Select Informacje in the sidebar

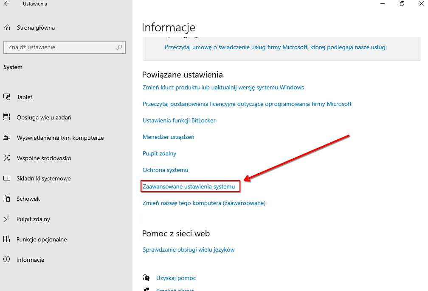tap(30, 260)
